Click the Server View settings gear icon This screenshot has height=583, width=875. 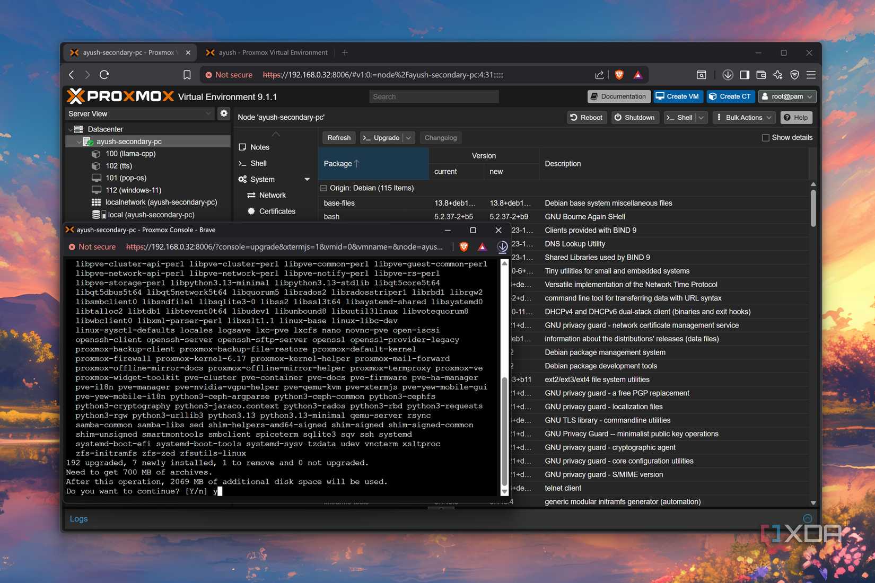[224, 113]
